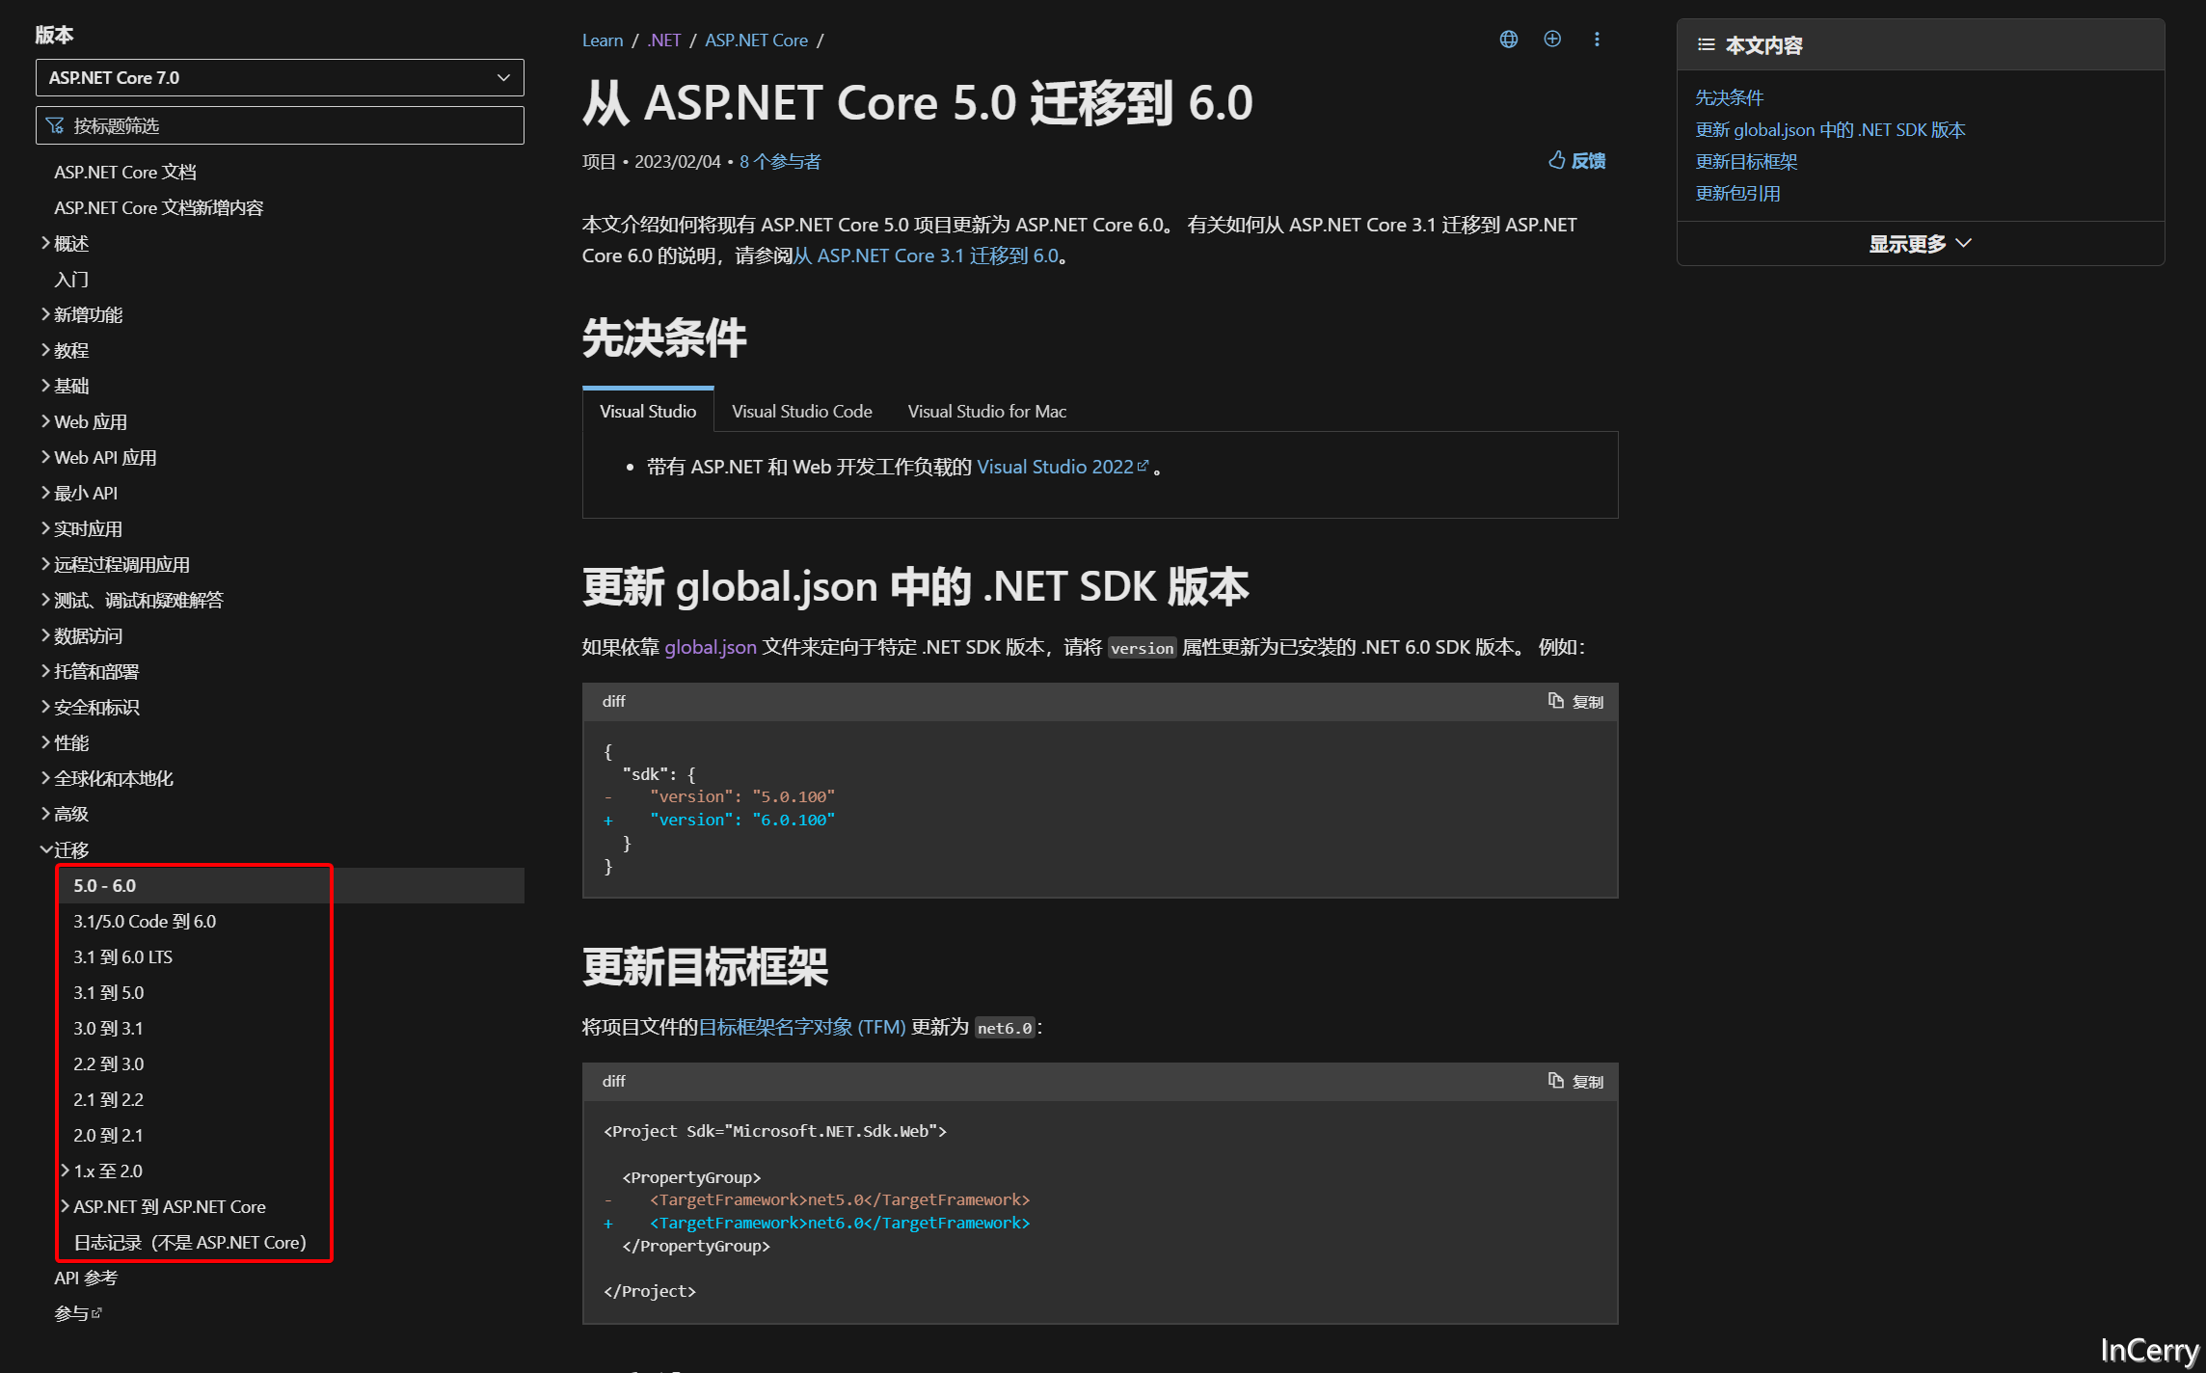Open the 8 个参与者 contributors link
The width and height of the screenshot is (2206, 1373).
coord(780,161)
